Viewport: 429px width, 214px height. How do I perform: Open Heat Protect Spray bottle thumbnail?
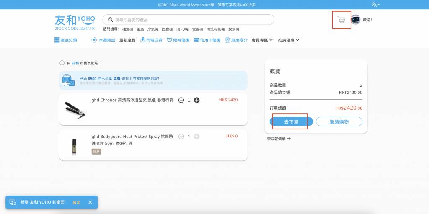[74, 147]
